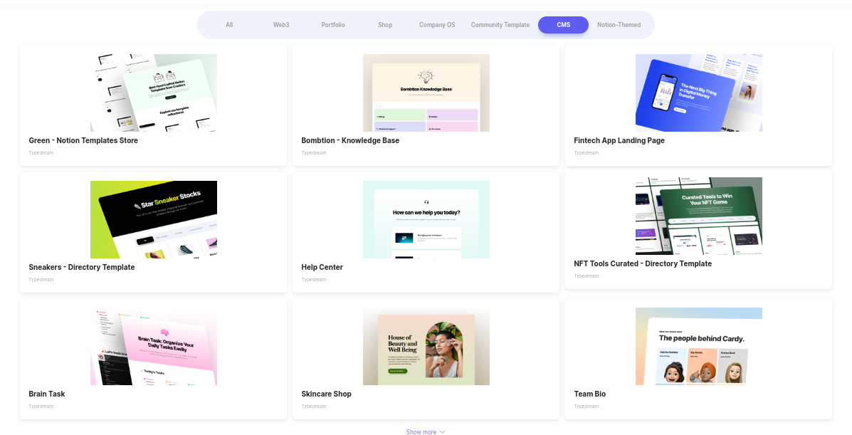This screenshot has width=852, height=435.
Task: Click Typedream under NFT Tools Curated
Action: pyautogui.click(x=587, y=276)
